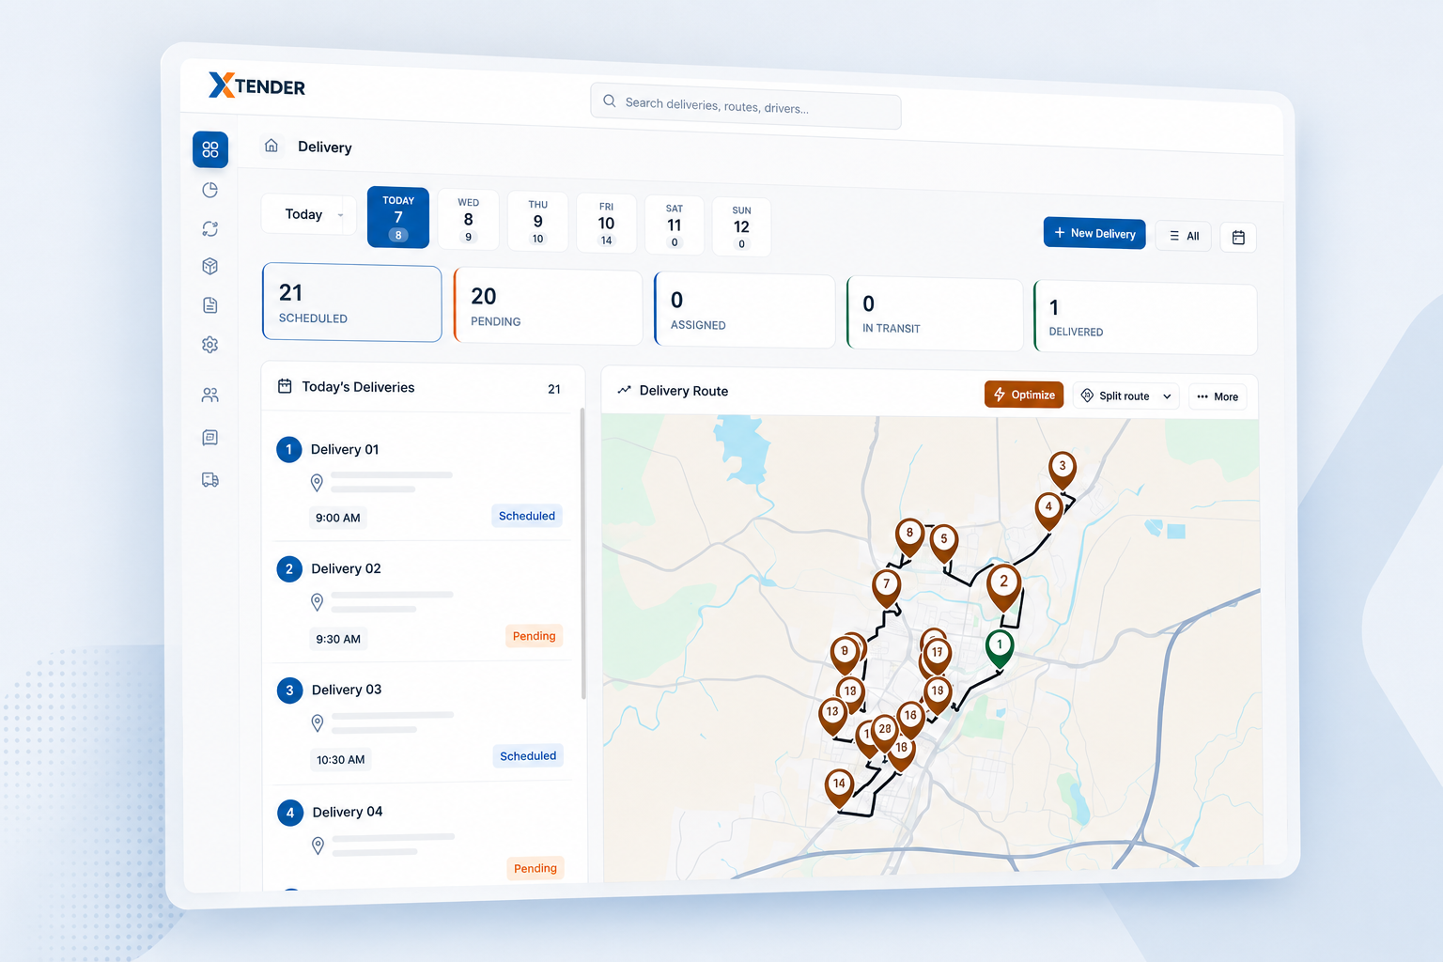Click the location pin under Delivery 01

tap(317, 483)
